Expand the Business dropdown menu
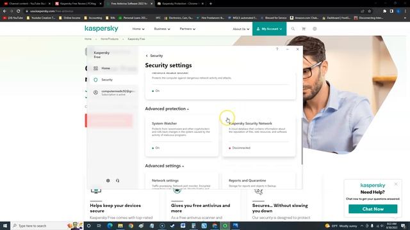This screenshot has height=230, width=410. click(162, 29)
